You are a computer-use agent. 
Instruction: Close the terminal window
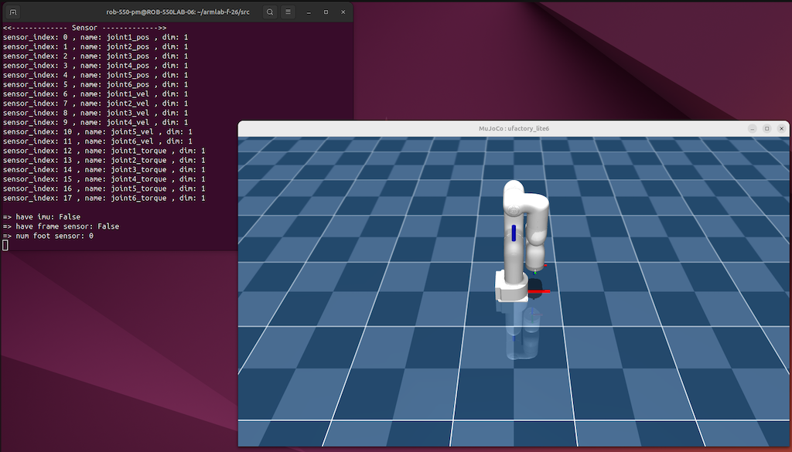(x=343, y=12)
